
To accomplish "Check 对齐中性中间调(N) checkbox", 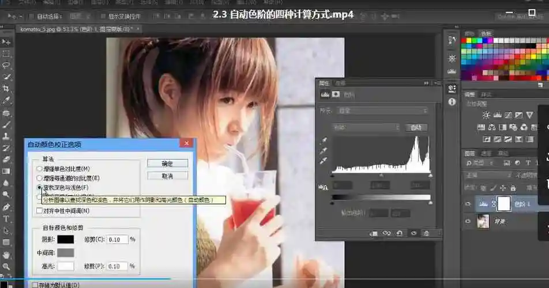I will pos(40,211).
